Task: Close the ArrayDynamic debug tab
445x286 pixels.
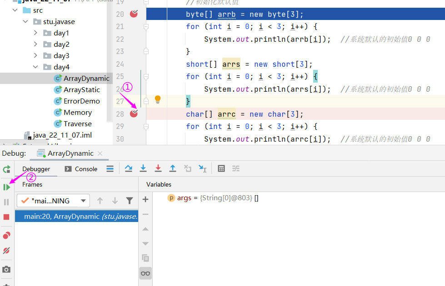Action: [x=100, y=153]
